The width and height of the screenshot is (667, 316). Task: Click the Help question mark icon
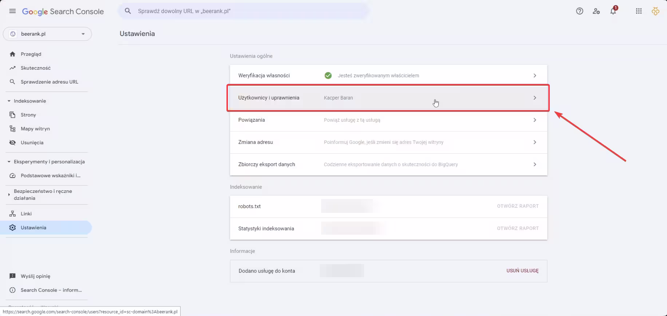[x=580, y=11]
